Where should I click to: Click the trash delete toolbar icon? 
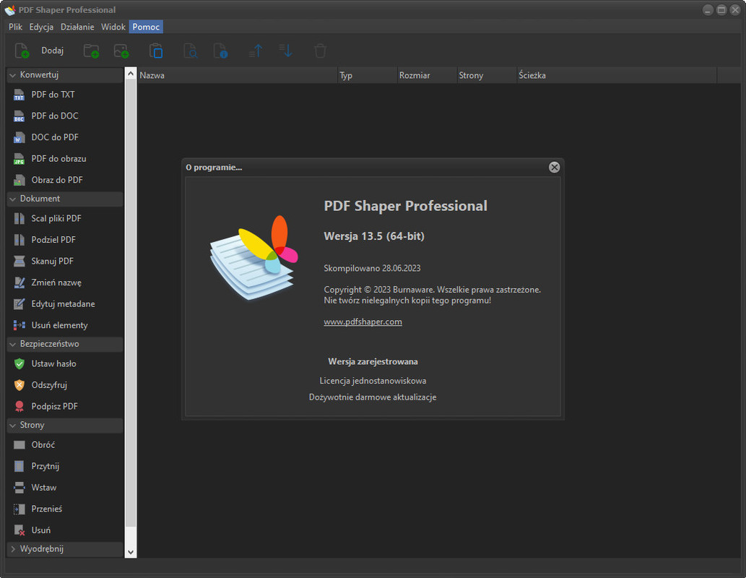320,51
